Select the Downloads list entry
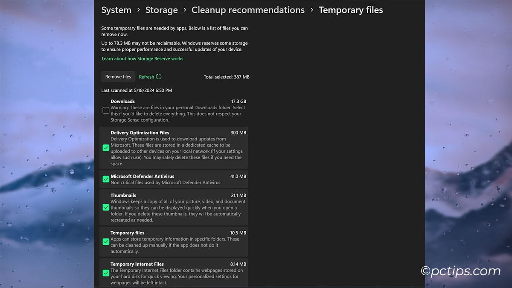512x288 pixels. pos(175,110)
